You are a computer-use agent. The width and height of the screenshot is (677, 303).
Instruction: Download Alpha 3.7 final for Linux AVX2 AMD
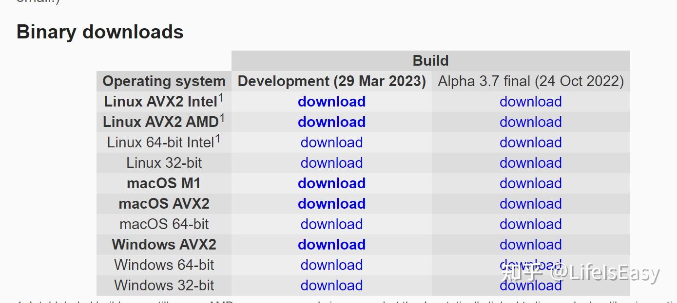[530, 122]
